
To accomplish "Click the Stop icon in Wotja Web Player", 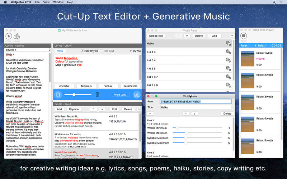I will click(244, 36).
